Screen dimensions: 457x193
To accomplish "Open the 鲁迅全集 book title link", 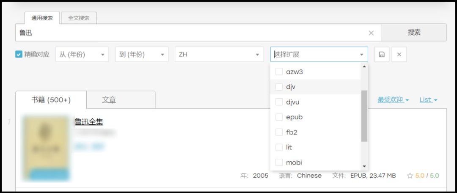I will coord(89,122).
